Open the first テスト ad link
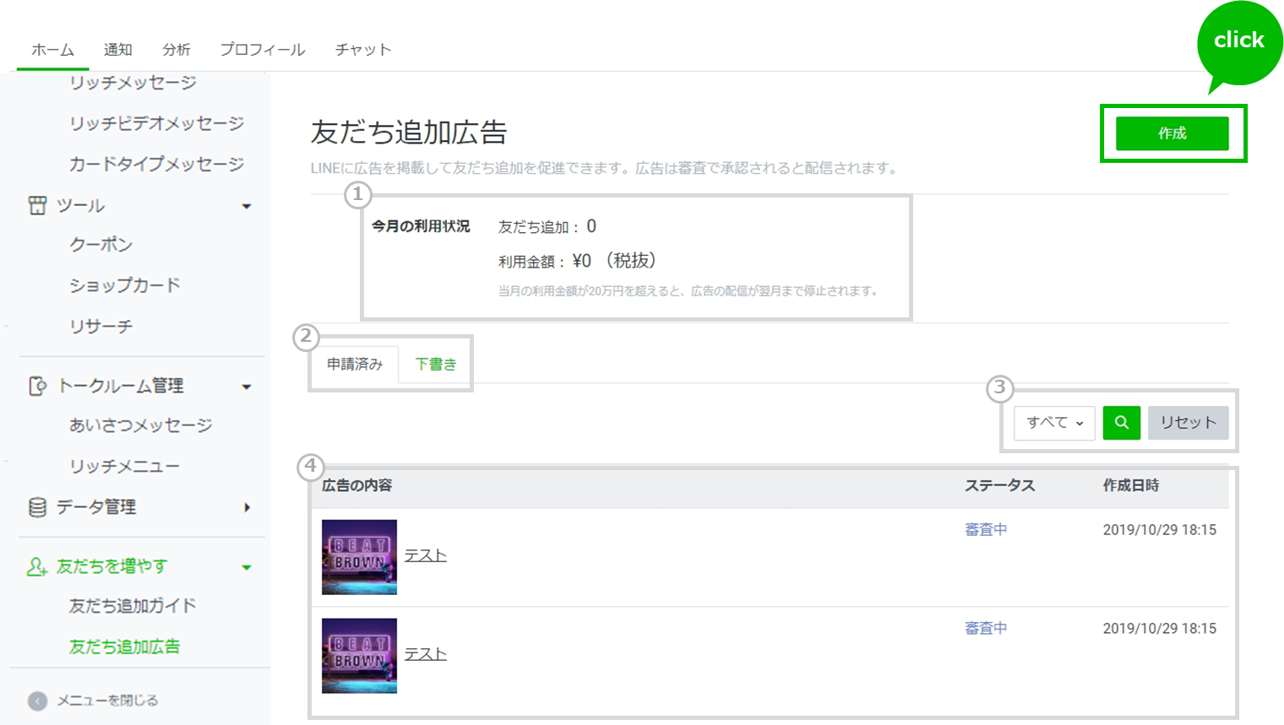The image size is (1284, 725). click(427, 555)
